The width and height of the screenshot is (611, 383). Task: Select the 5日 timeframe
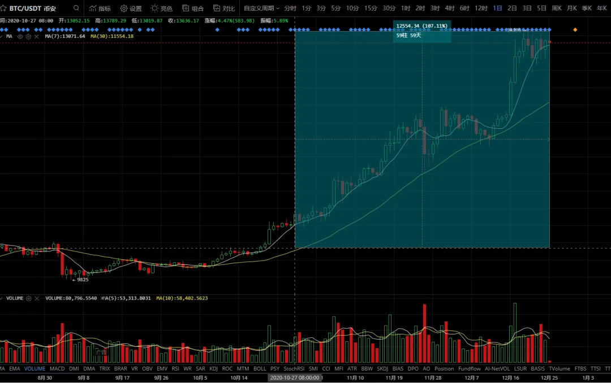click(x=541, y=8)
